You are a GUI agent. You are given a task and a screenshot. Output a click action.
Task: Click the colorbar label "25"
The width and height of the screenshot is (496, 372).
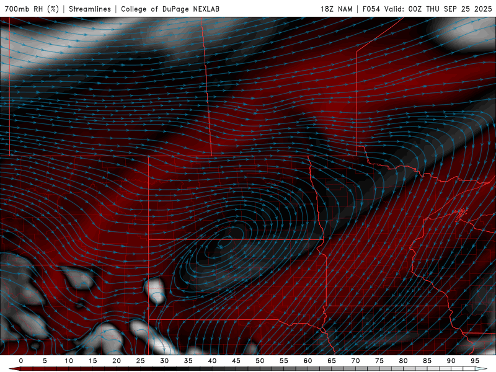pos(141,361)
